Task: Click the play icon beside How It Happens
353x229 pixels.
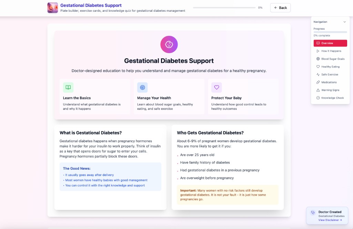Action: tap(319, 51)
